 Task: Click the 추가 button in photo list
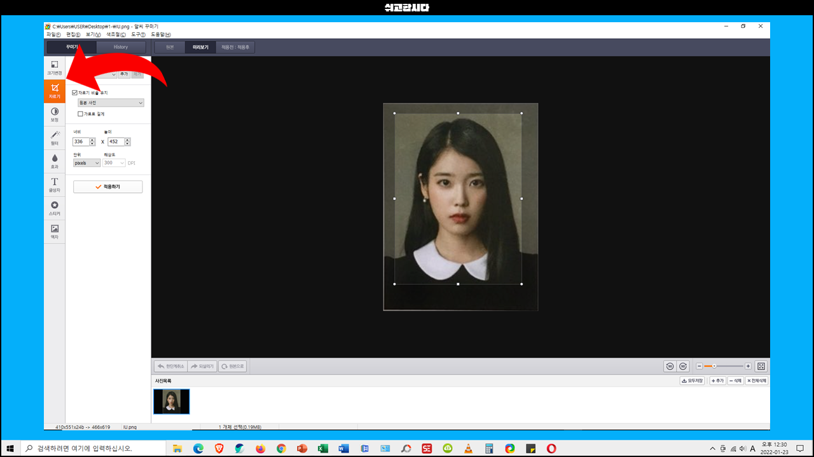(x=717, y=381)
